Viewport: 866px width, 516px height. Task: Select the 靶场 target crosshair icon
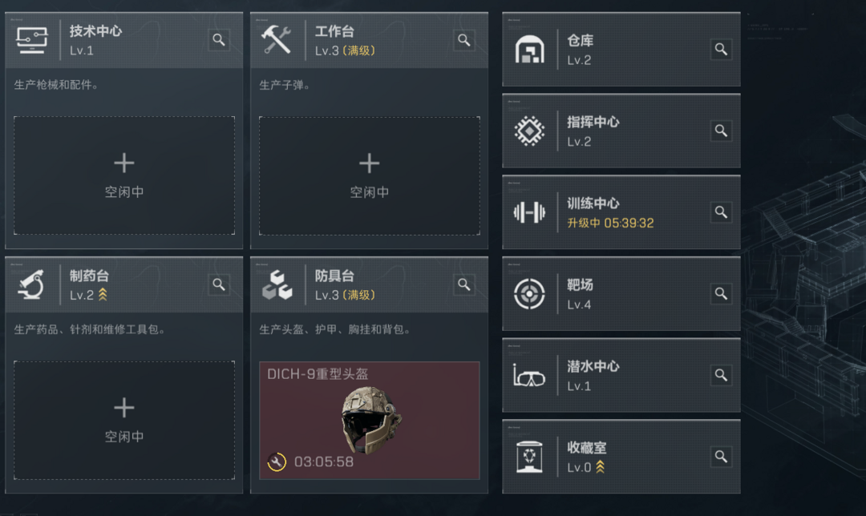click(529, 293)
